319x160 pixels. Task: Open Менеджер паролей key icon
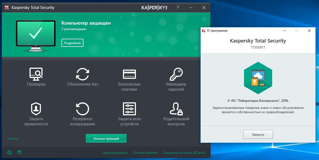(x=176, y=74)
